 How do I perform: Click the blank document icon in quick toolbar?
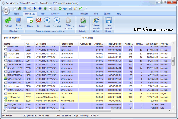click(x=15, y=9)
